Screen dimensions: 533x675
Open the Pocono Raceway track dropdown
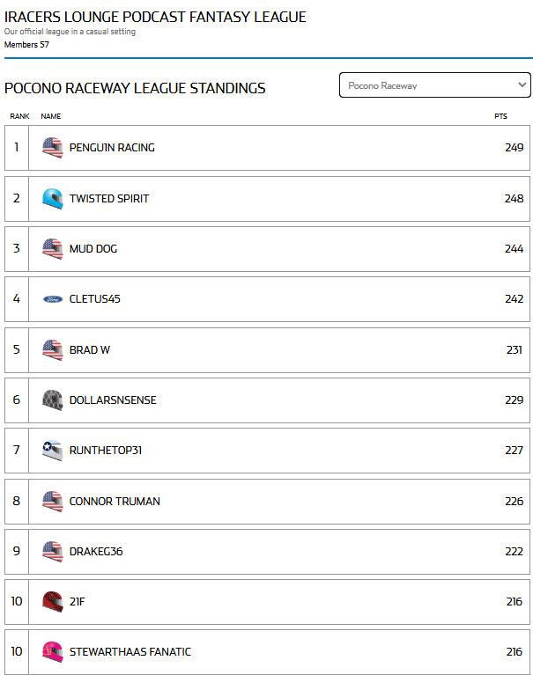434,85
